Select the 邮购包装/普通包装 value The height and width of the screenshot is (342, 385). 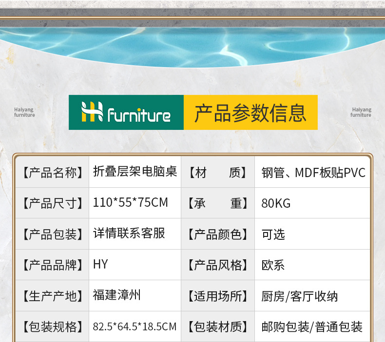pos(312,327)
